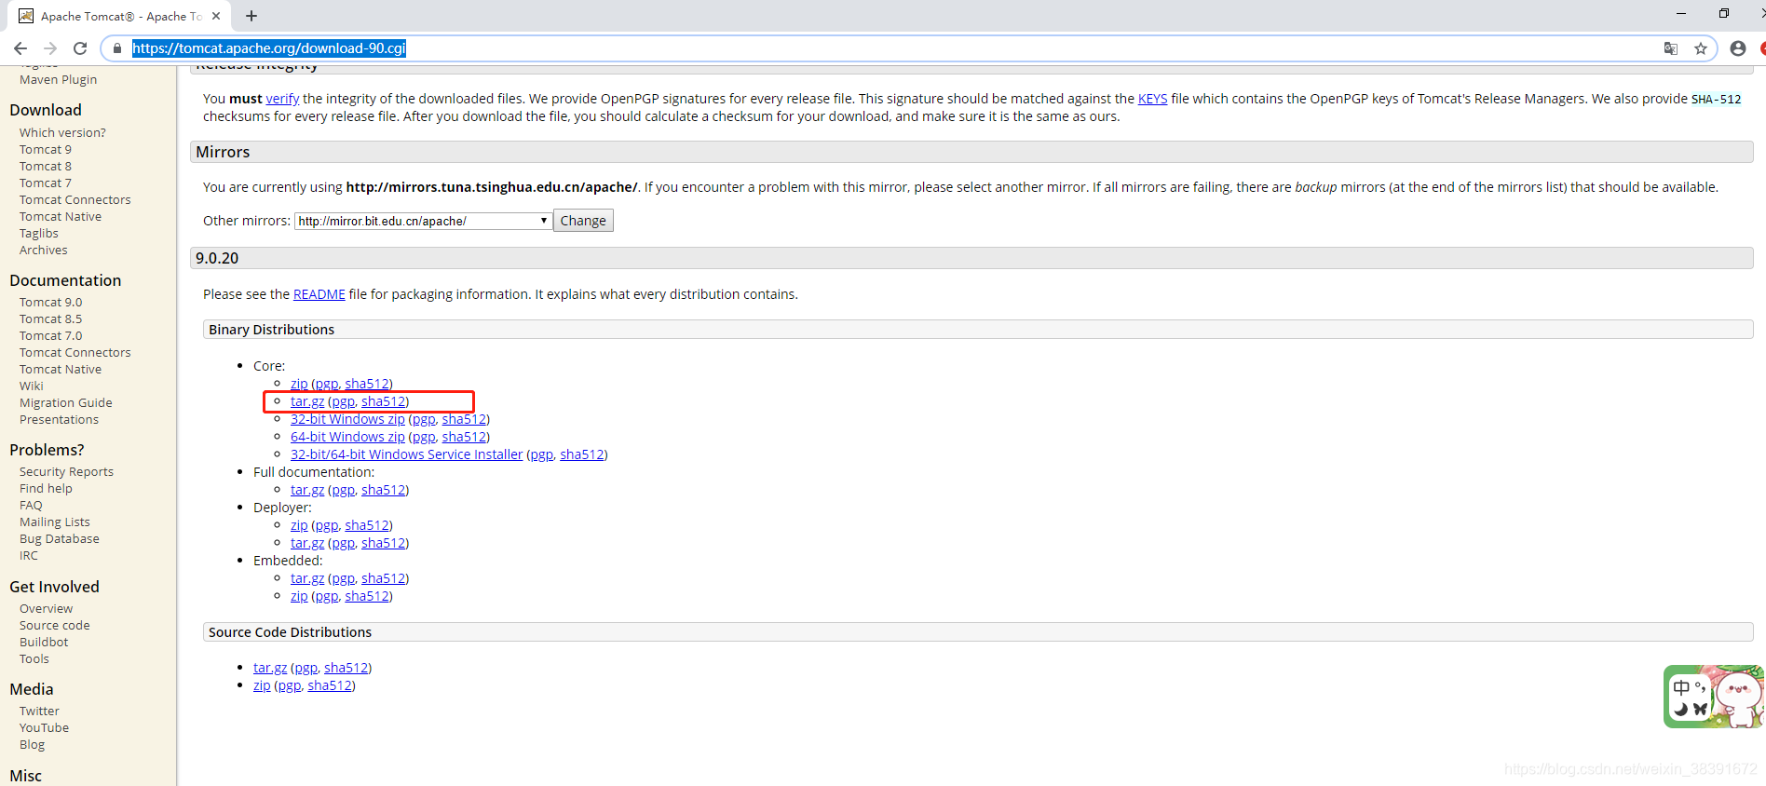The image size is (1766, 786).
Task: Click the browser forward arrow
Action: coord(50,48)
